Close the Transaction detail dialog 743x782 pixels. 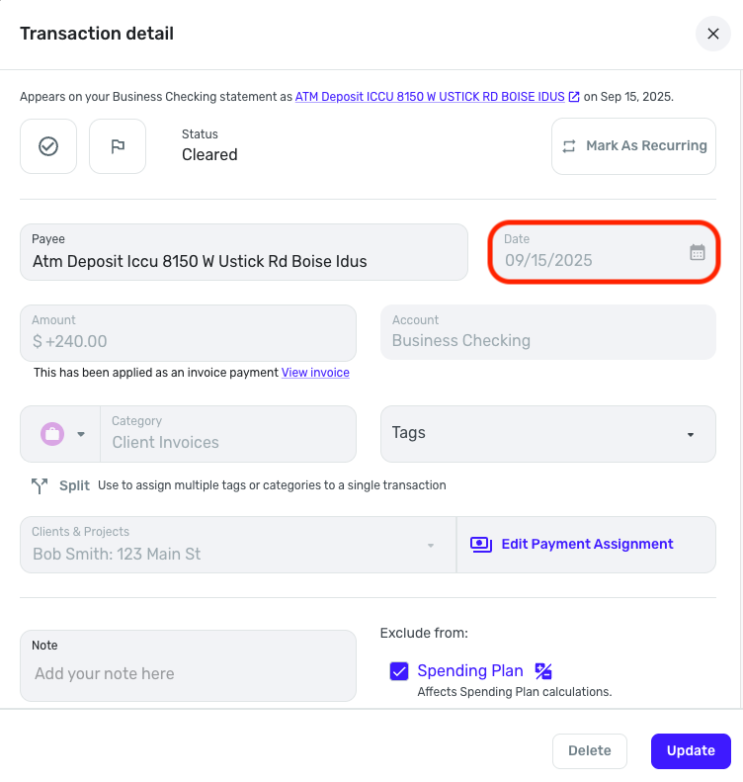pos(712,34)
